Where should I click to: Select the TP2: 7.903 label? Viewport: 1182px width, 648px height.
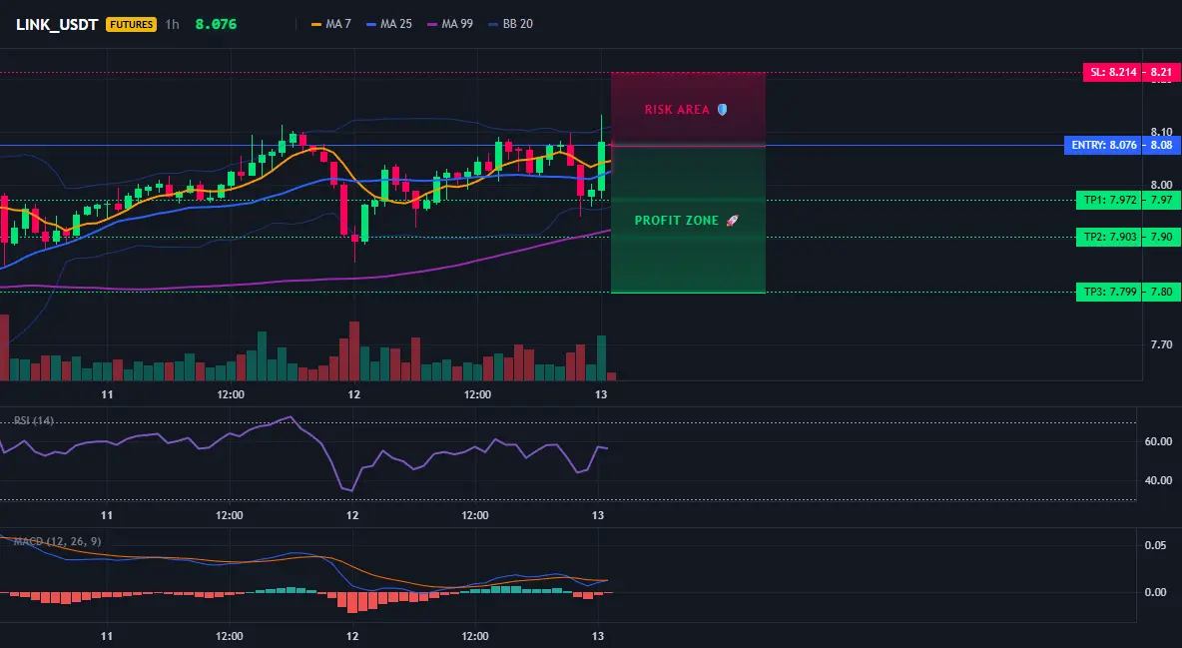1109,237
